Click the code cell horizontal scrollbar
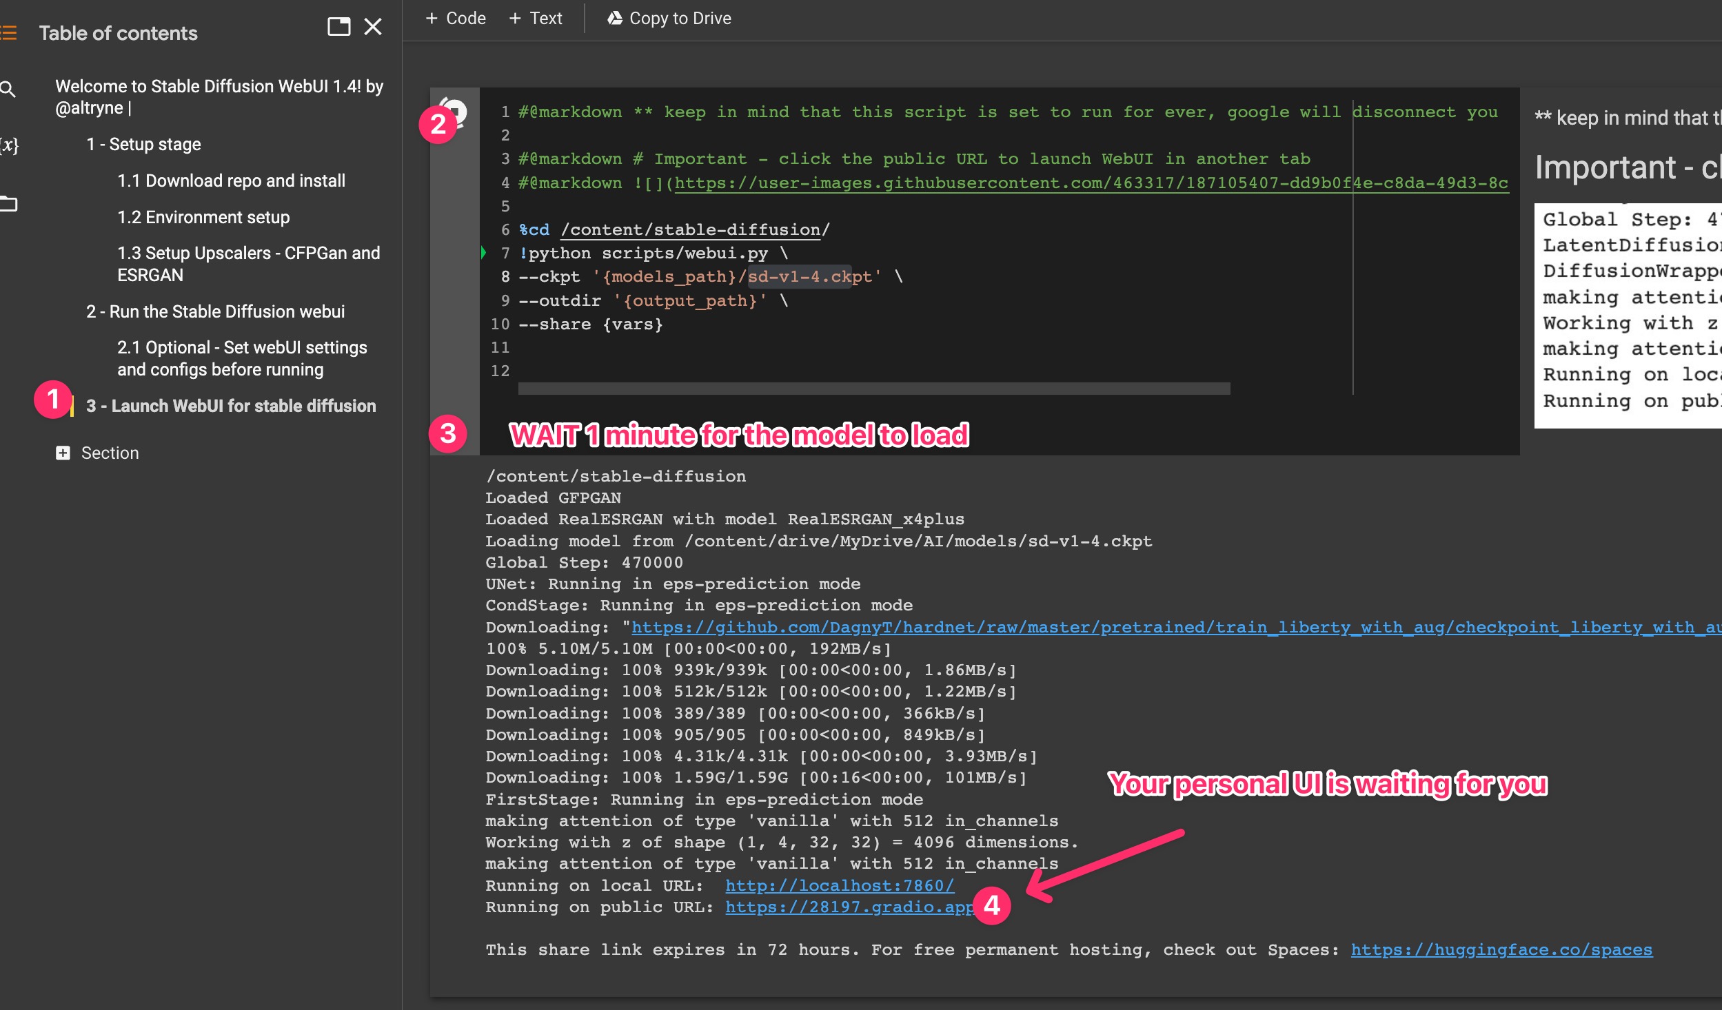1722x1010 pixels. pyautogui.click(x=873, y=389)
